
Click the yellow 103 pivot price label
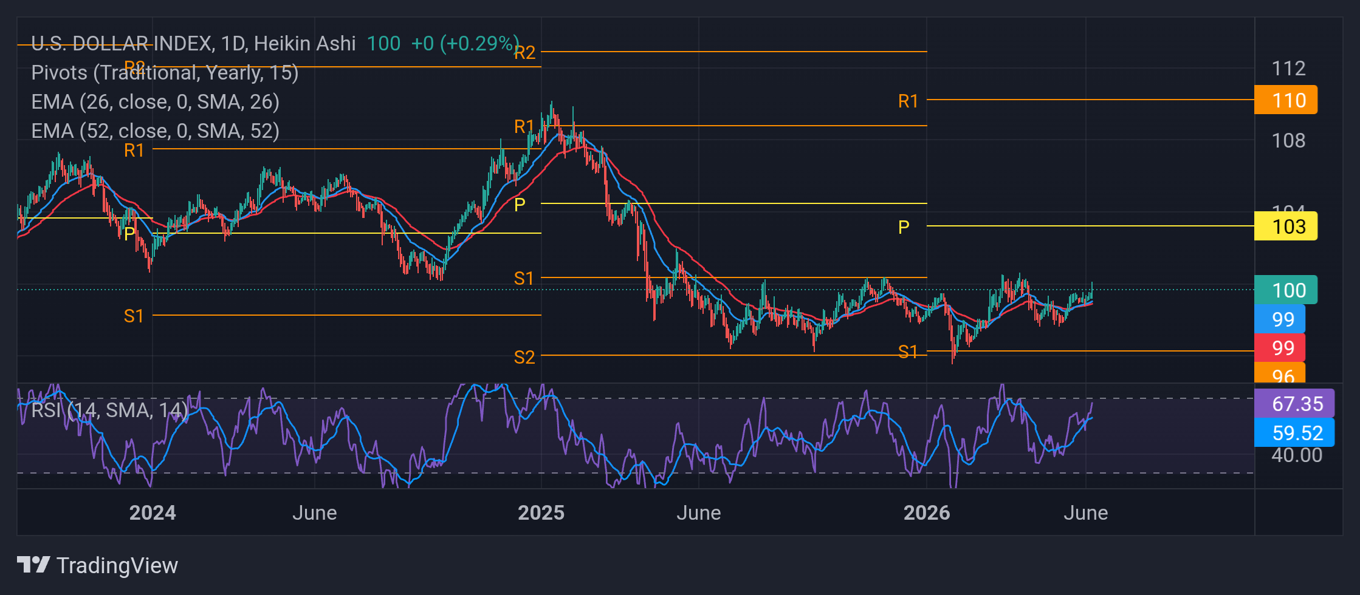(x=1286, y=226)
